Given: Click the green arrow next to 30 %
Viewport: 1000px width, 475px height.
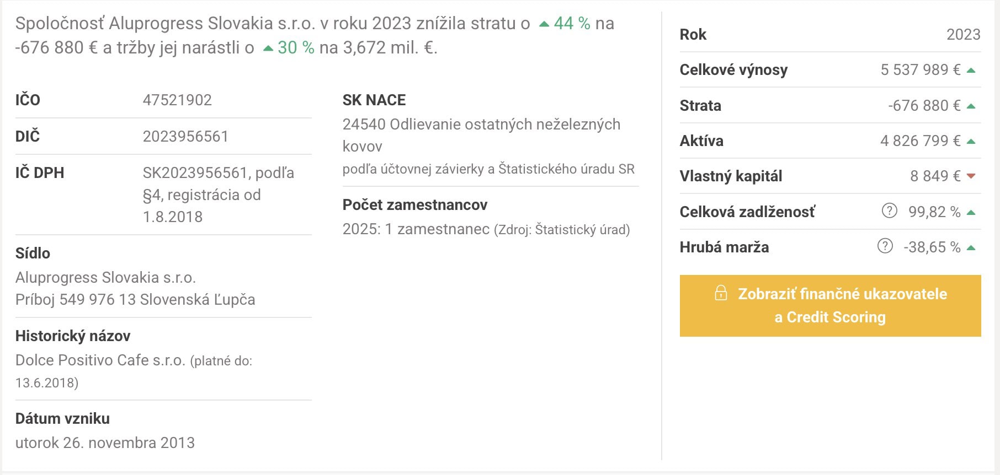Looking at the screenshot, I should coord(268,49).
